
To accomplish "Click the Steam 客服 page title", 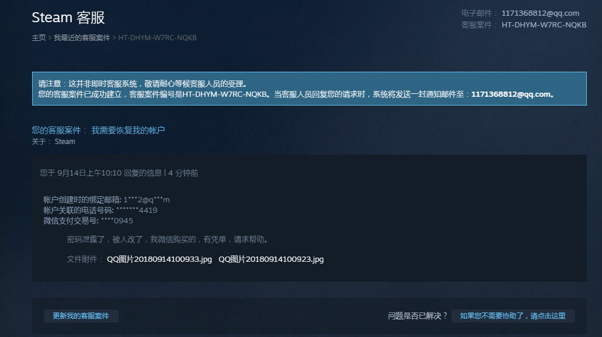I will tap(68, 17).
